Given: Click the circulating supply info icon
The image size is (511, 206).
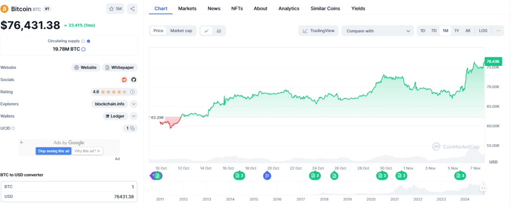Looking at the screenshot, I should (83, 41).
